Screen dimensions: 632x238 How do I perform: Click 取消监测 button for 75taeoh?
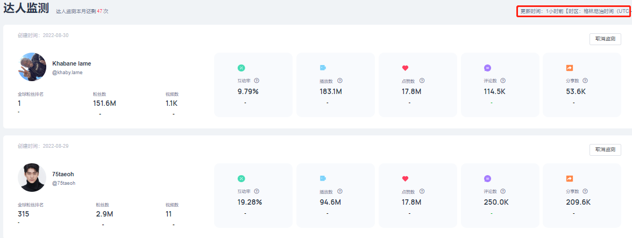click(605, 149)
